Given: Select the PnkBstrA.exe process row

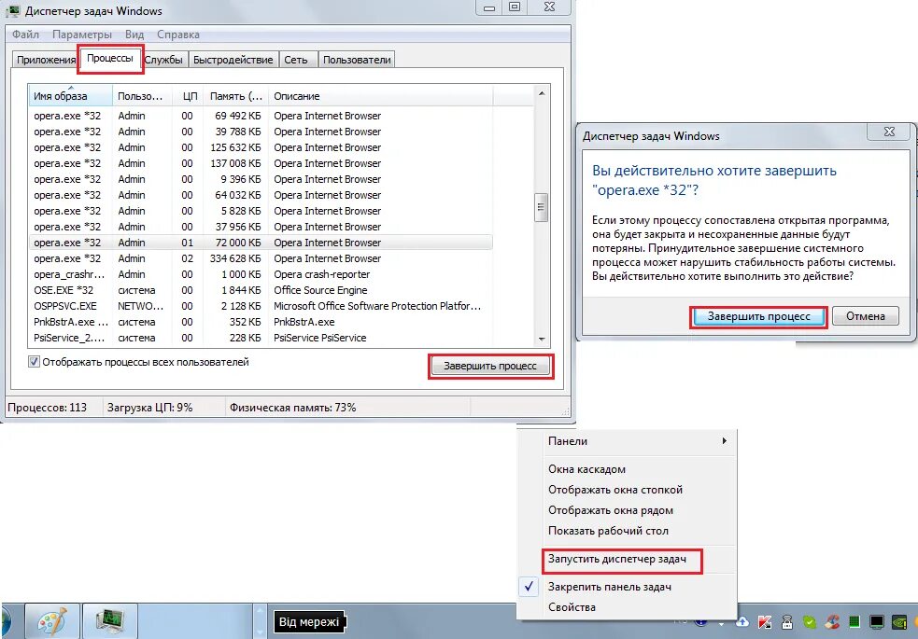Looking at the screenshot, I should tap(261, 322).
